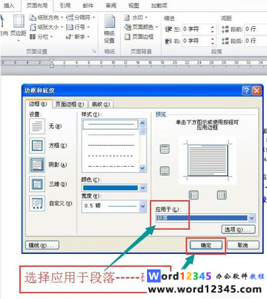Click the blue color swatch in 颜色 box
The image size is (267, 299).
point(110,188)
